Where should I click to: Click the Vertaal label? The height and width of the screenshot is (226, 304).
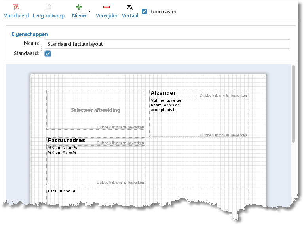(130, 16)
